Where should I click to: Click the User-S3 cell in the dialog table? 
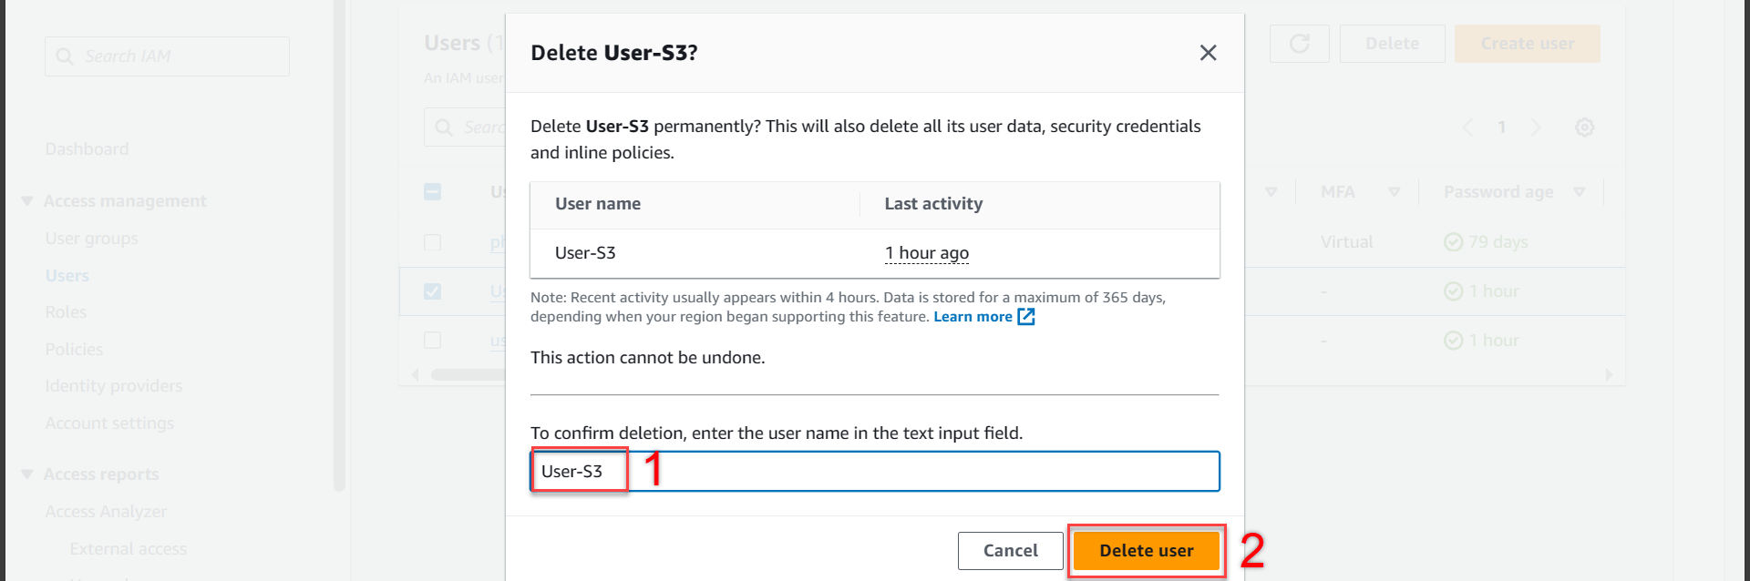tap(585, 253)
